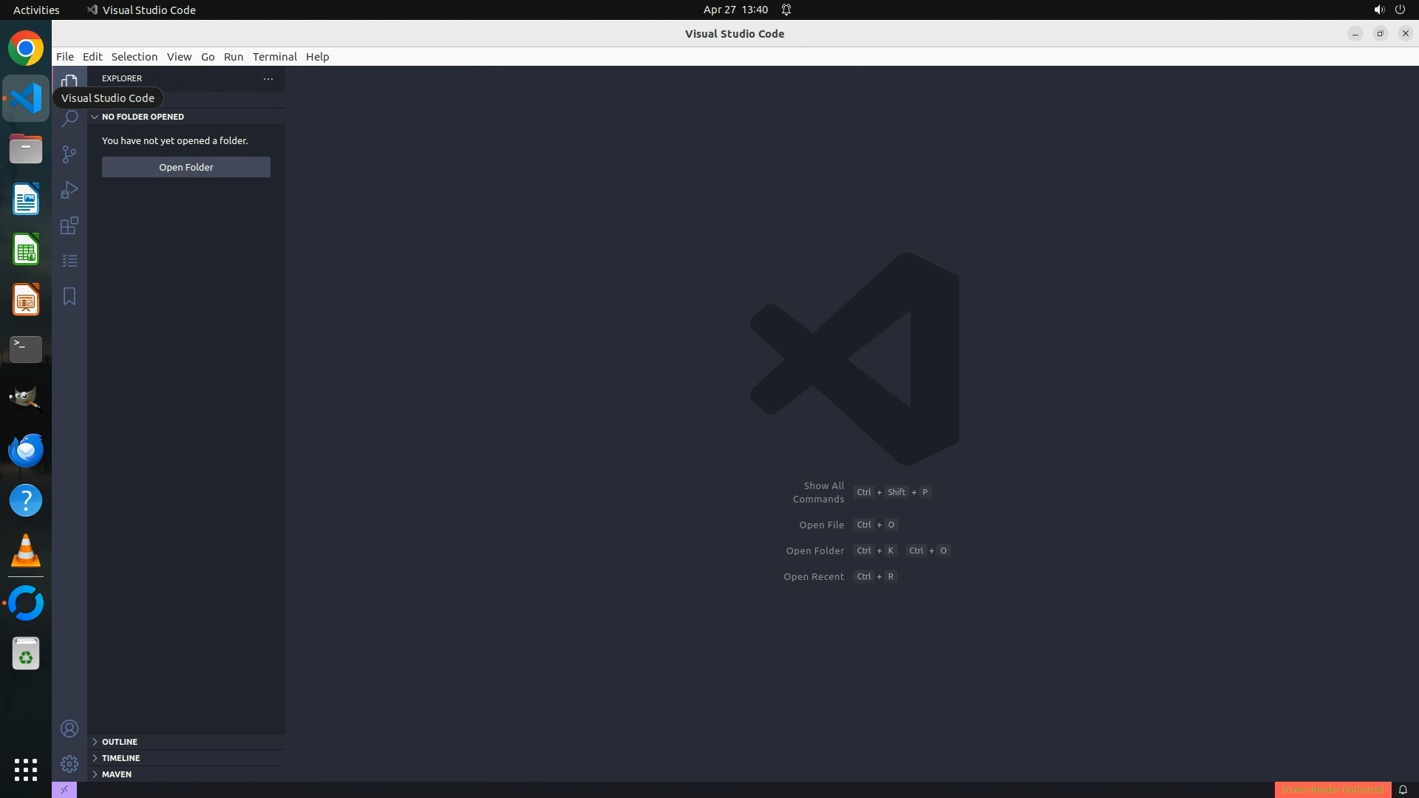Open Explorer views and more actions menu

pos(268,78)
